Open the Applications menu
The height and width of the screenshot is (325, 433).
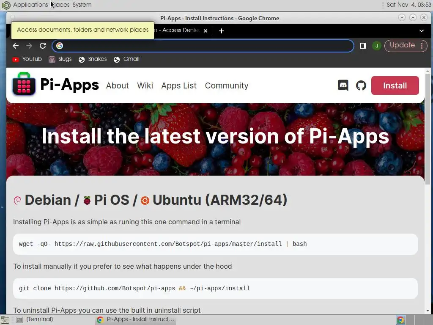coord(30,5)
